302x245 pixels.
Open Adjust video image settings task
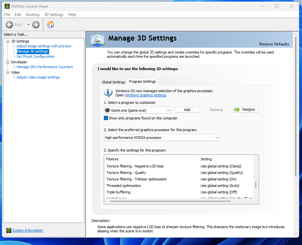(x=38, y=77)
